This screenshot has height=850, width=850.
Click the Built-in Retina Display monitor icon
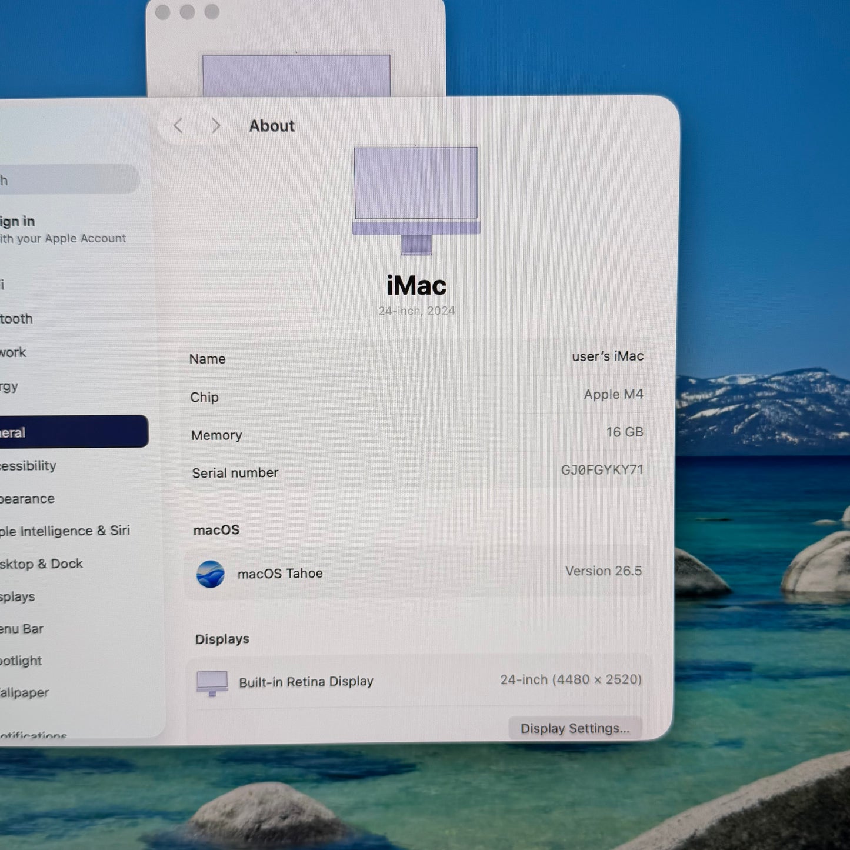point(212,683)
